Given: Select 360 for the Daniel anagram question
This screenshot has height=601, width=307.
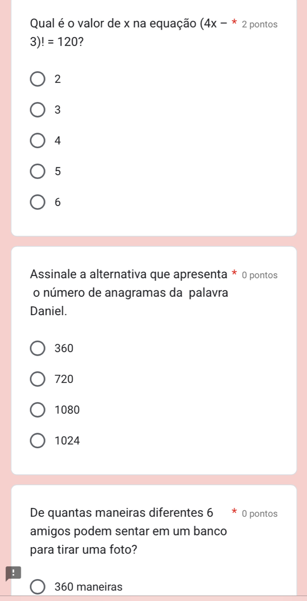Looking at the screenshot, I should 38,348.
